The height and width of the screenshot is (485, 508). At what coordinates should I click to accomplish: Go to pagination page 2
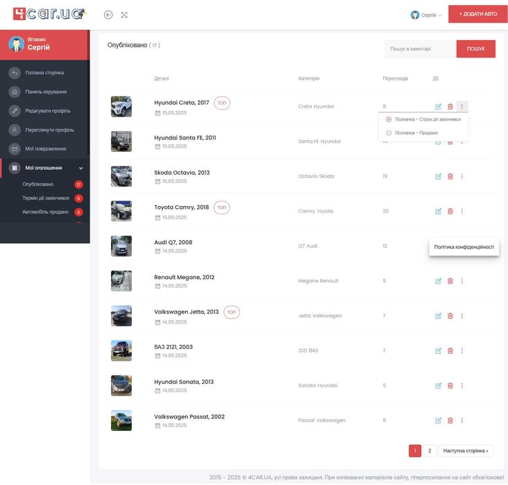[x=430, y=451]
